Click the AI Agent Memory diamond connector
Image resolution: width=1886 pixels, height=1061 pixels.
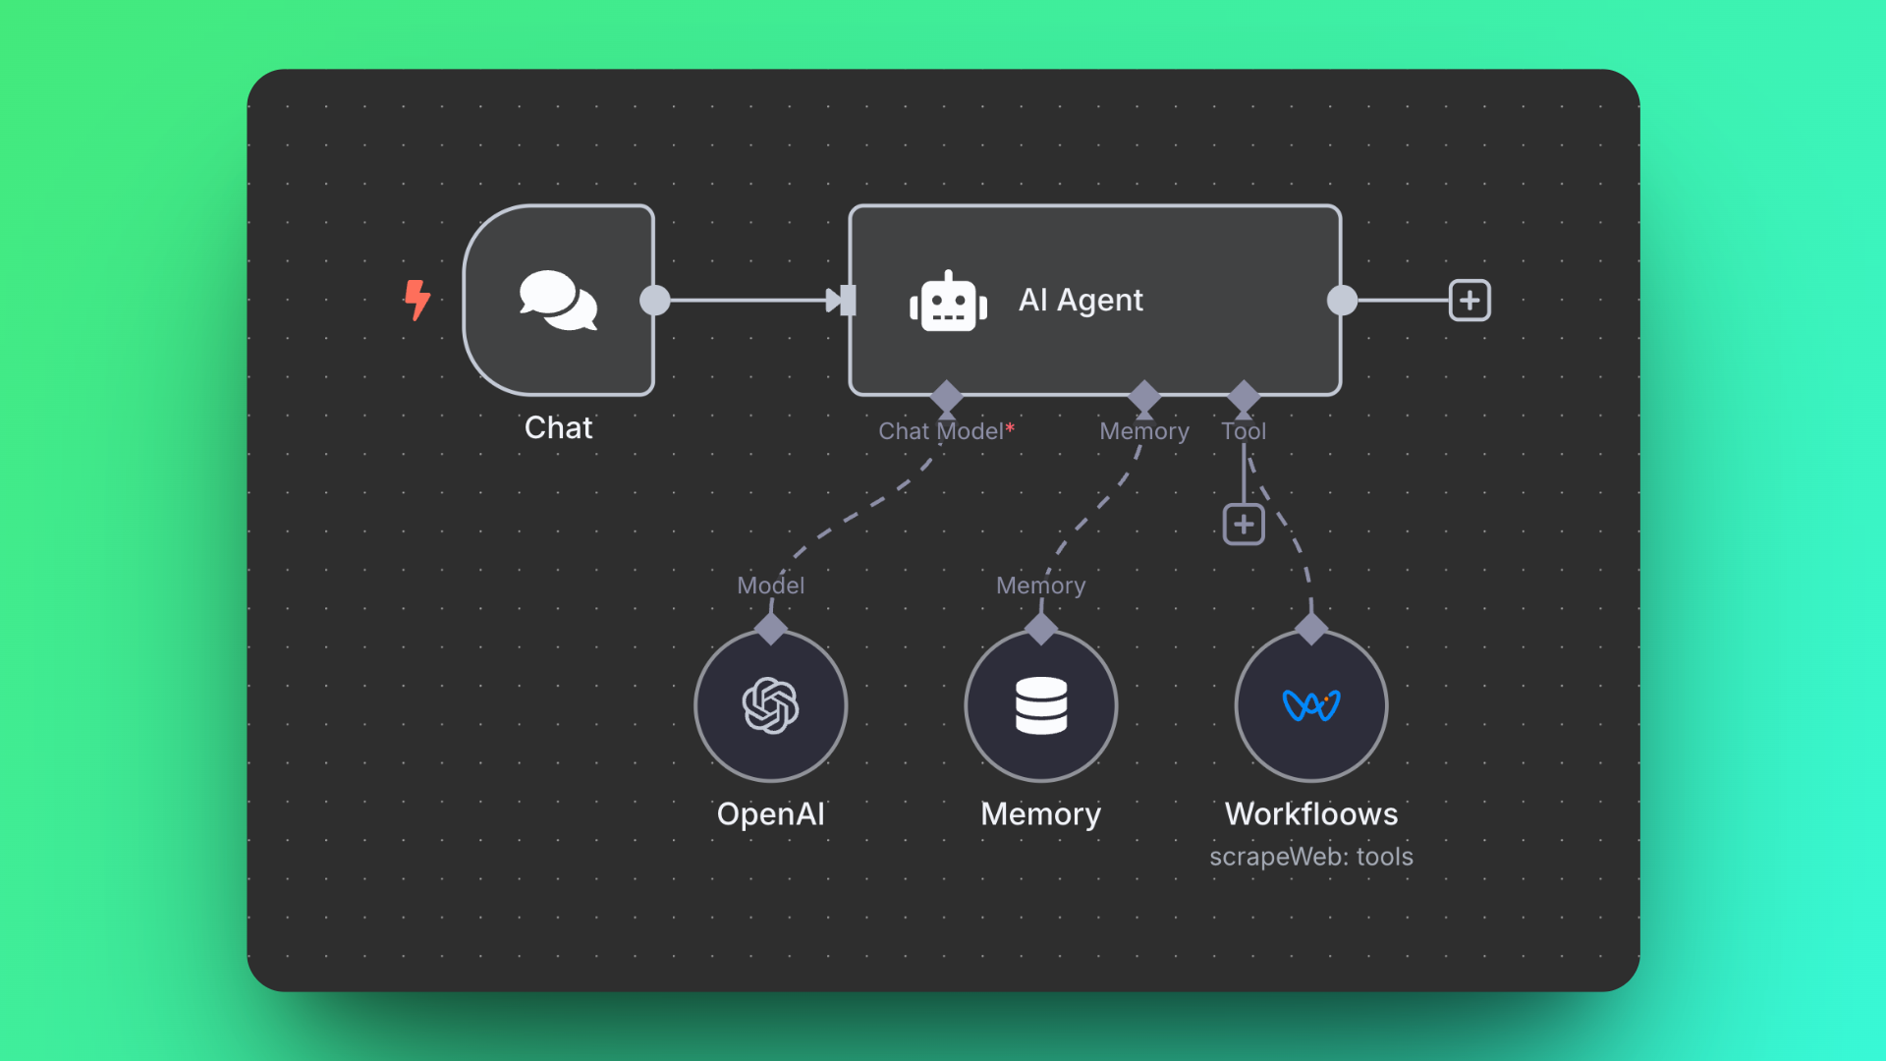[x=1144, y=397]
